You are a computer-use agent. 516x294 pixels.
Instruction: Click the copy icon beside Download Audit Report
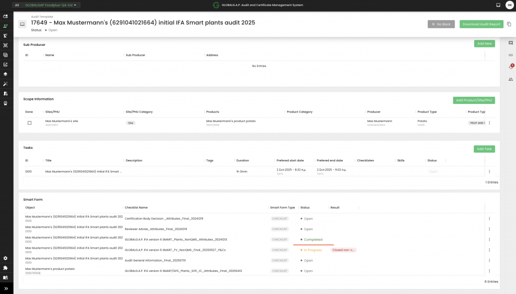(x=509, y=24)
